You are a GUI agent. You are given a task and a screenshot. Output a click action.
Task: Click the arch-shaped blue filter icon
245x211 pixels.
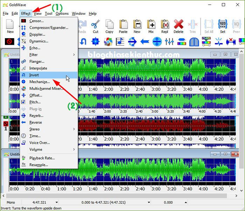[x=194, y=42]
